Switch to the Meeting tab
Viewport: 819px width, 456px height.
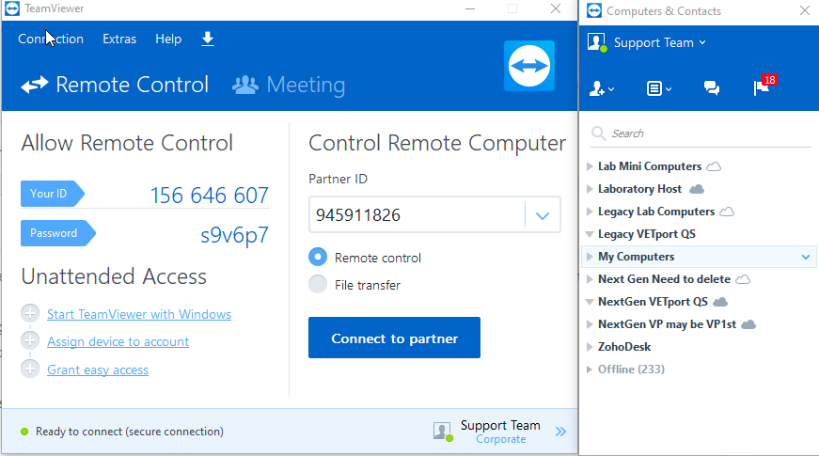[289, 85]
